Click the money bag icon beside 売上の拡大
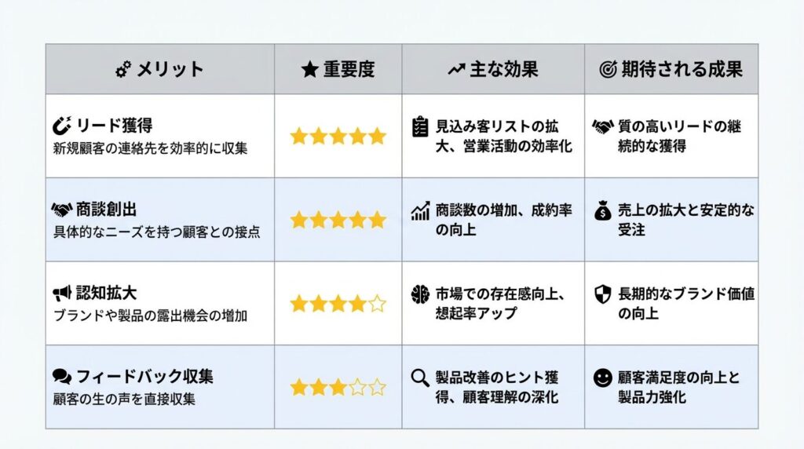804x449 pixels. [x=603, y=210]
